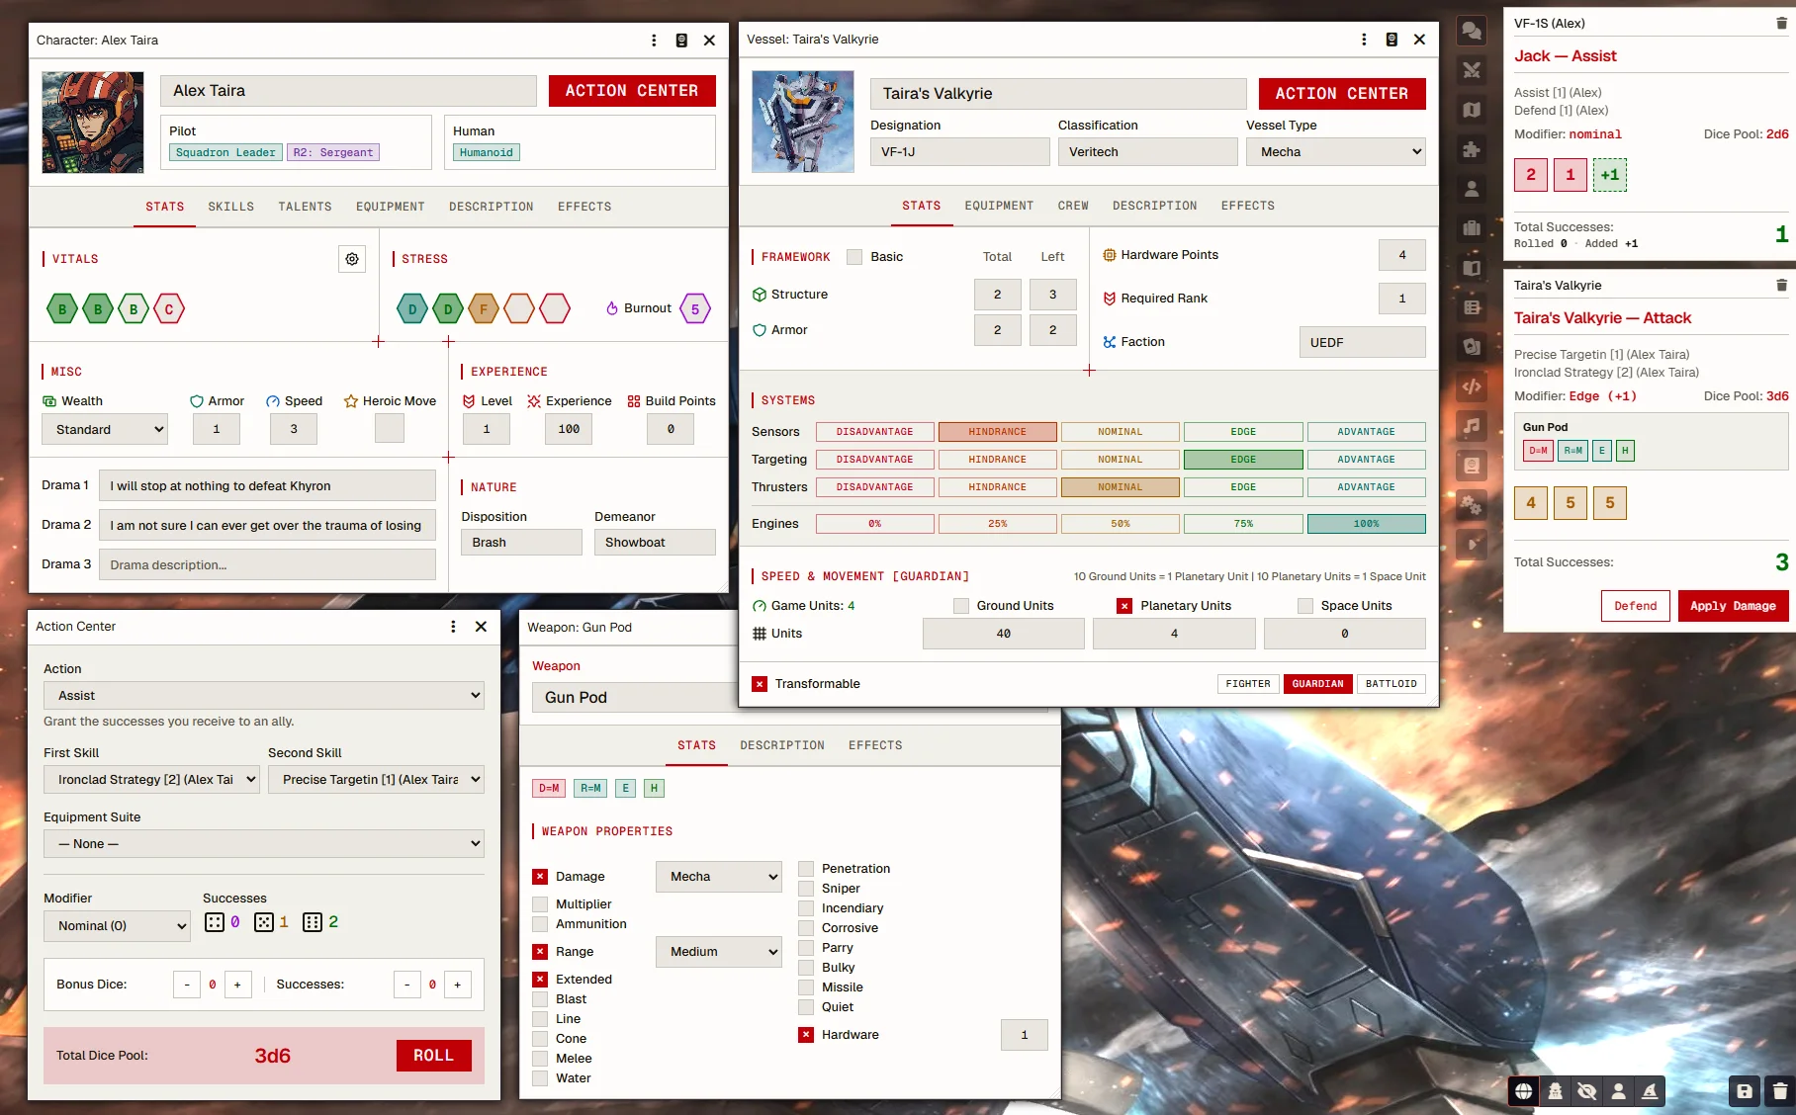This screenshot has height=1115, width=1796.
Task: Click Alex Taira window's header document icon
Action: tap(681, 41)
